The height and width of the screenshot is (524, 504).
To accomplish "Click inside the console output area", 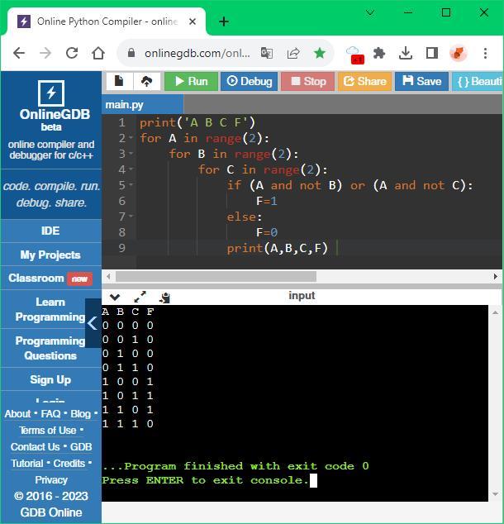I will point(295,403).
